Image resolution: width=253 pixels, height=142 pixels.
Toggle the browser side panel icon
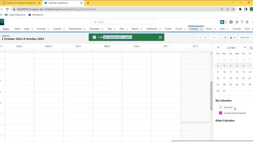246,9
